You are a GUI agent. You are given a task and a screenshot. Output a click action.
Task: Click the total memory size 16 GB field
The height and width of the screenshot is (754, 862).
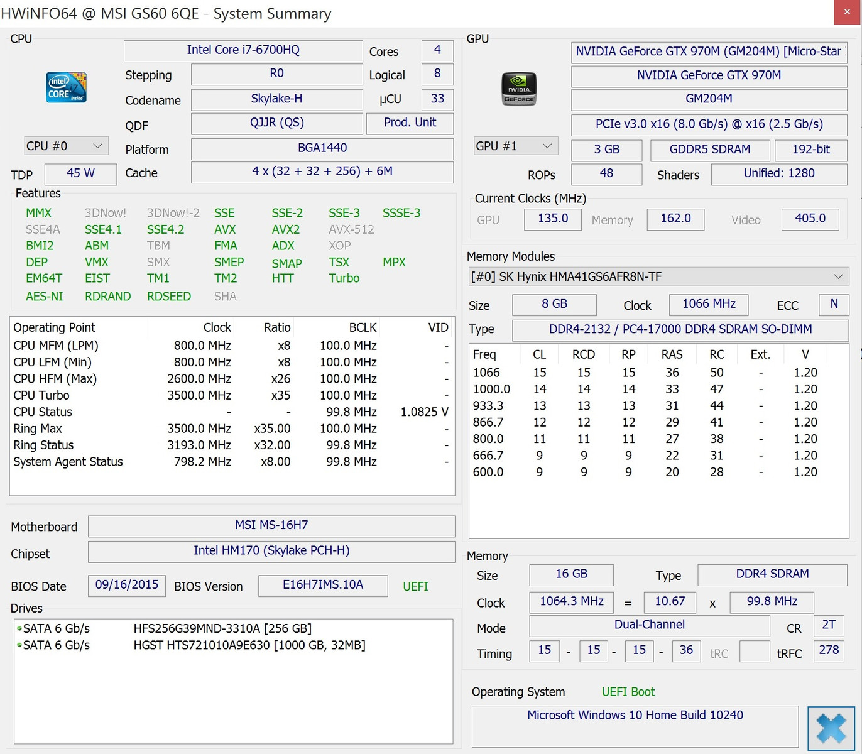tap(571, 574)
